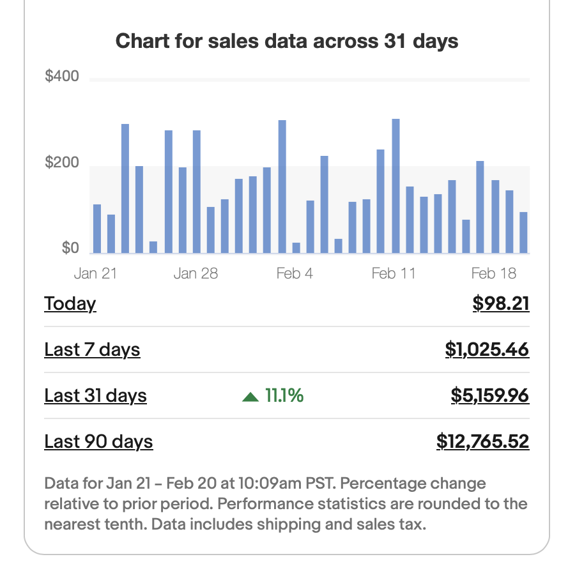Click the Jan 21 date axis label

(95, 273)
